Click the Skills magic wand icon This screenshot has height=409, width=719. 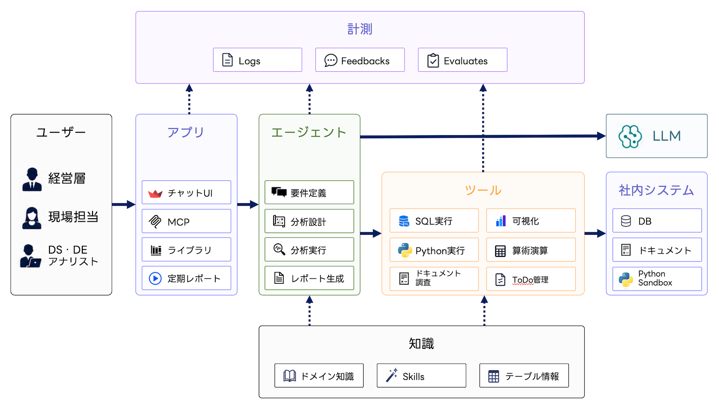click(x=391, y=375)
